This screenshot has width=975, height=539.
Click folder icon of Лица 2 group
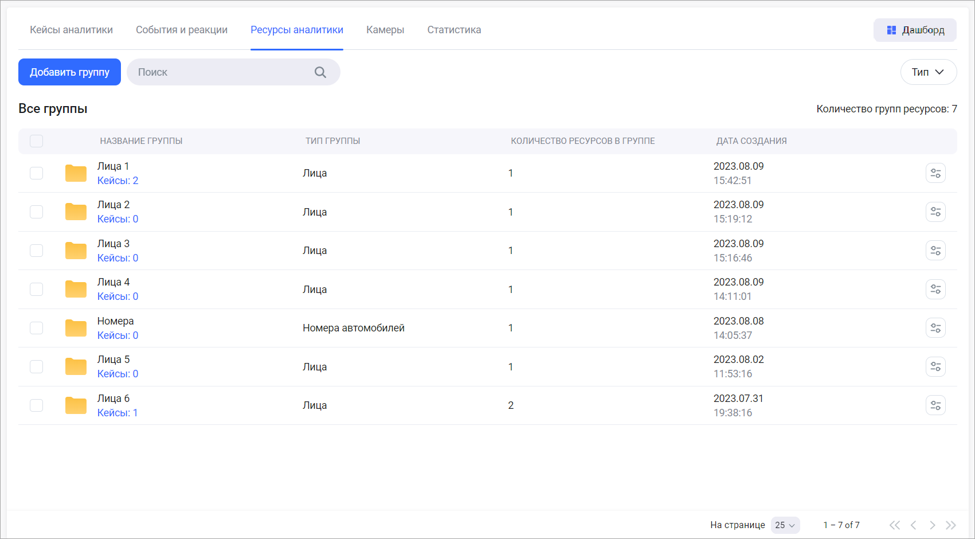[x=76, y=212]
